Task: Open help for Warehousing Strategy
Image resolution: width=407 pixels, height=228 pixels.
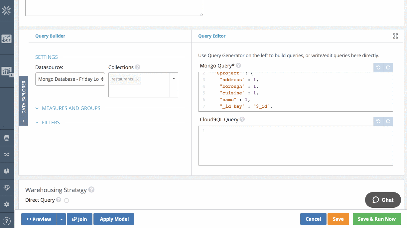Action: click(x=91, y=190)
